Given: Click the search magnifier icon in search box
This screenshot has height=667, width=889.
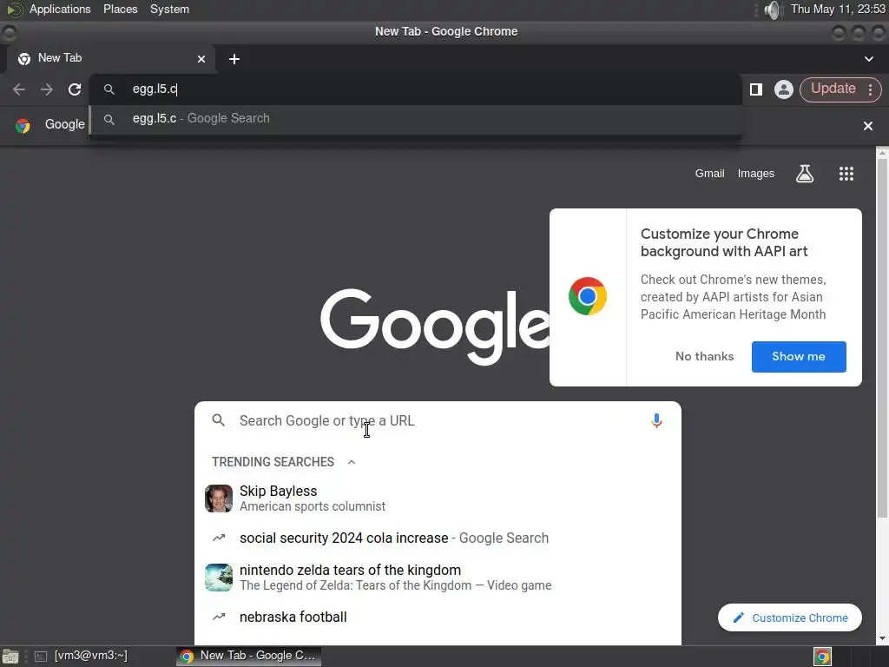Looking at the screenshot, I should pos(218,420).
